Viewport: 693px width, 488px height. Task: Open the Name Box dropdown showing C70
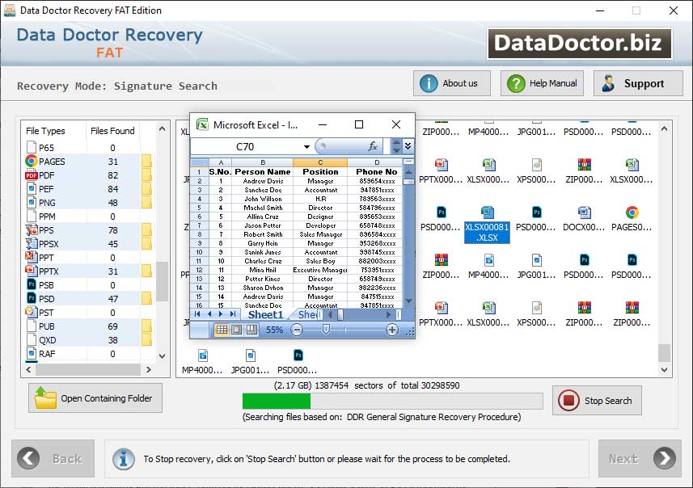306,145
